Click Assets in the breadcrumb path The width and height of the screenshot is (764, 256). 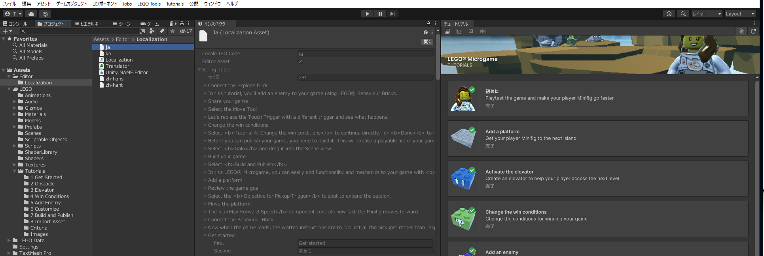[x=101, y=39]
